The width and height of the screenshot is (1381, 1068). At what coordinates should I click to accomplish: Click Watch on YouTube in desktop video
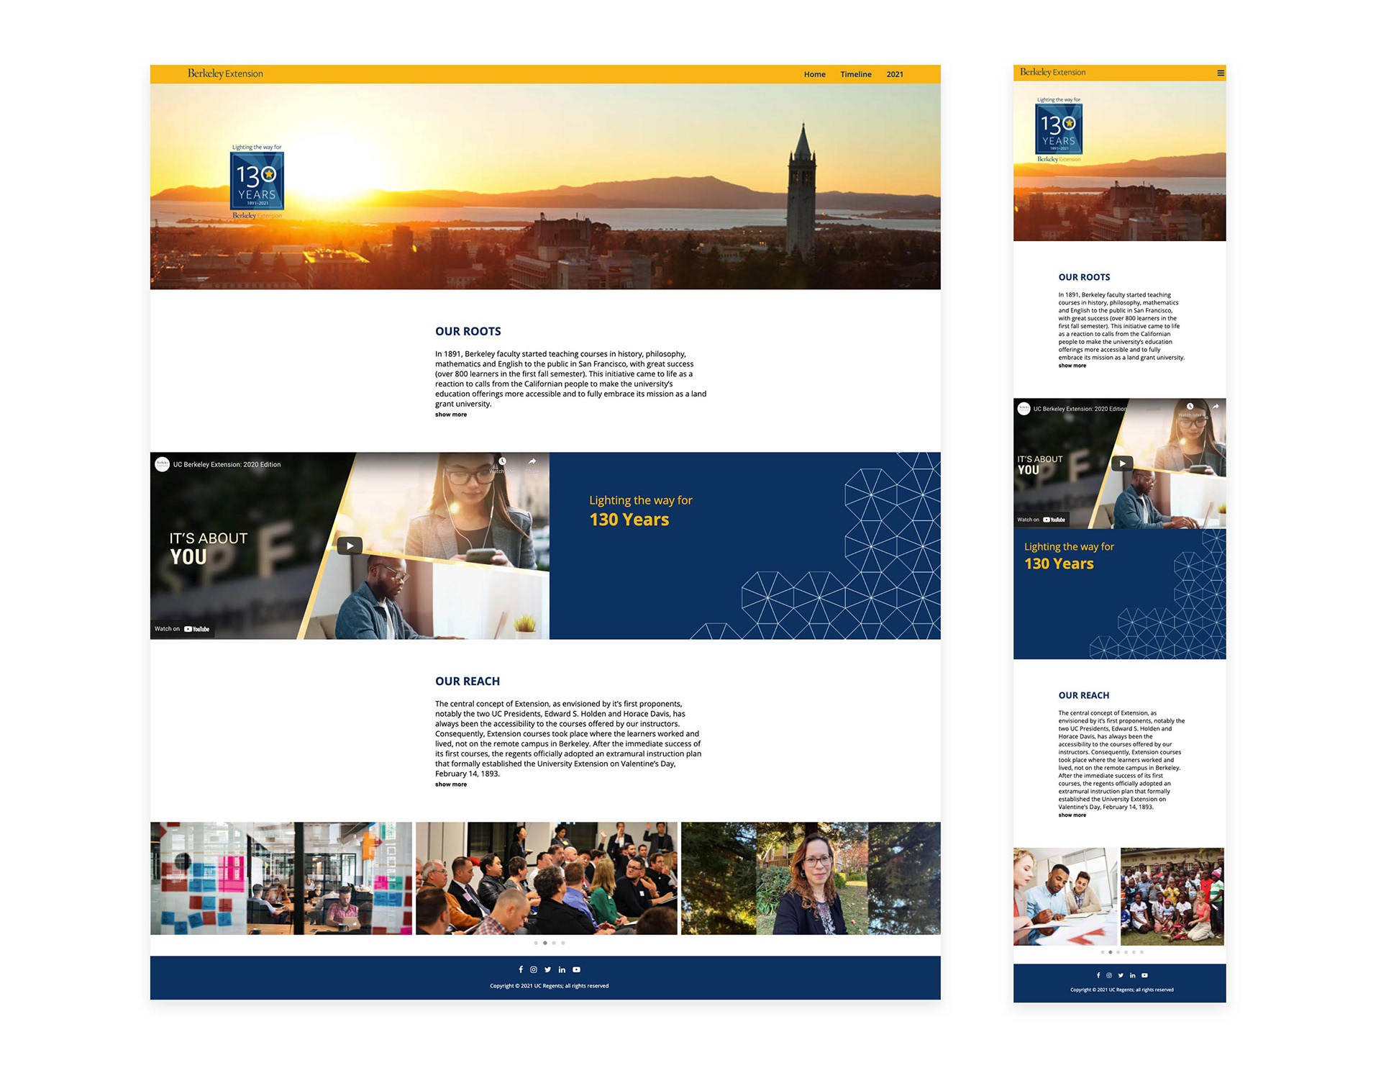(x=182, y=629)
